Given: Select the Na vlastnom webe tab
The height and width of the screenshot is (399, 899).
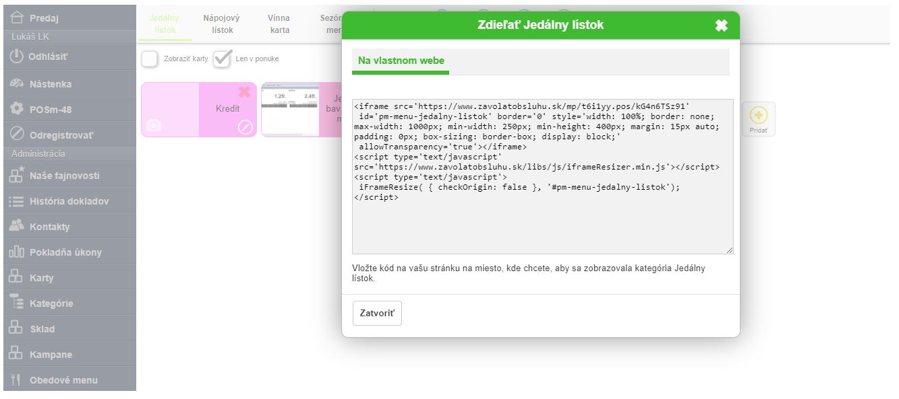Looking at the screenshot, I should 401,61.
